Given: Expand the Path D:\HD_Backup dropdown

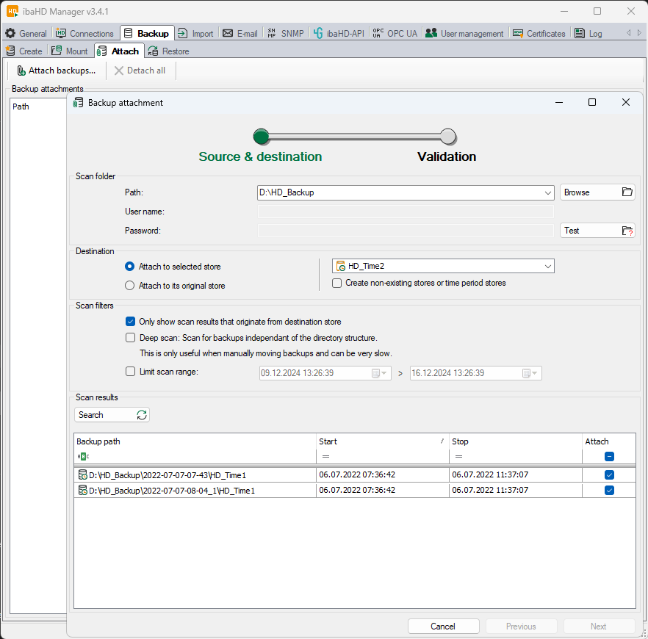Looking at the screenshot, I should point(548,192).
